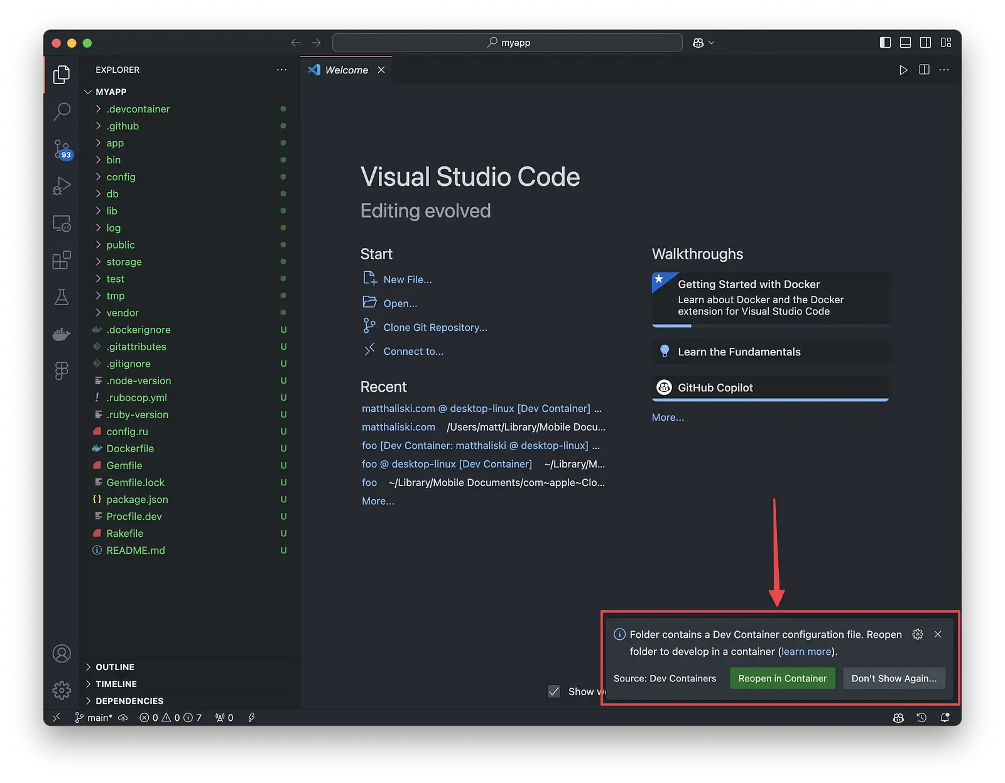Open editor More Actions ellipsis
This screenshot has width=1005, height=783.
click(944, 70)
